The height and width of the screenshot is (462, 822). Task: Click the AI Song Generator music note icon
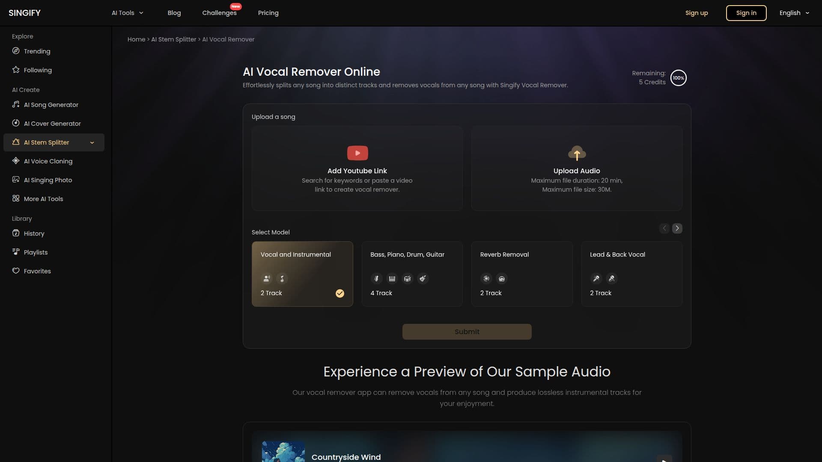pyautogui.click(x=16, y=104)
